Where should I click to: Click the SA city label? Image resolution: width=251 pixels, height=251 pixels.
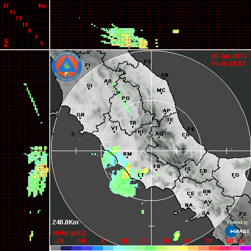click(206, 213)
